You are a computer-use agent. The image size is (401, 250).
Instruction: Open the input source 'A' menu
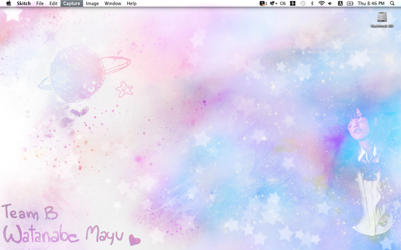click(x=340, y=3)
